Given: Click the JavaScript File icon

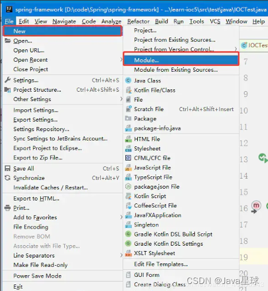Looking at the screenshot, I should pos(128,168).
